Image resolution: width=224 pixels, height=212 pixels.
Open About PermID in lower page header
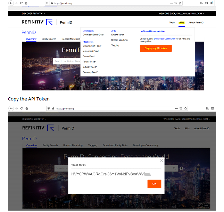click(202, 129)
